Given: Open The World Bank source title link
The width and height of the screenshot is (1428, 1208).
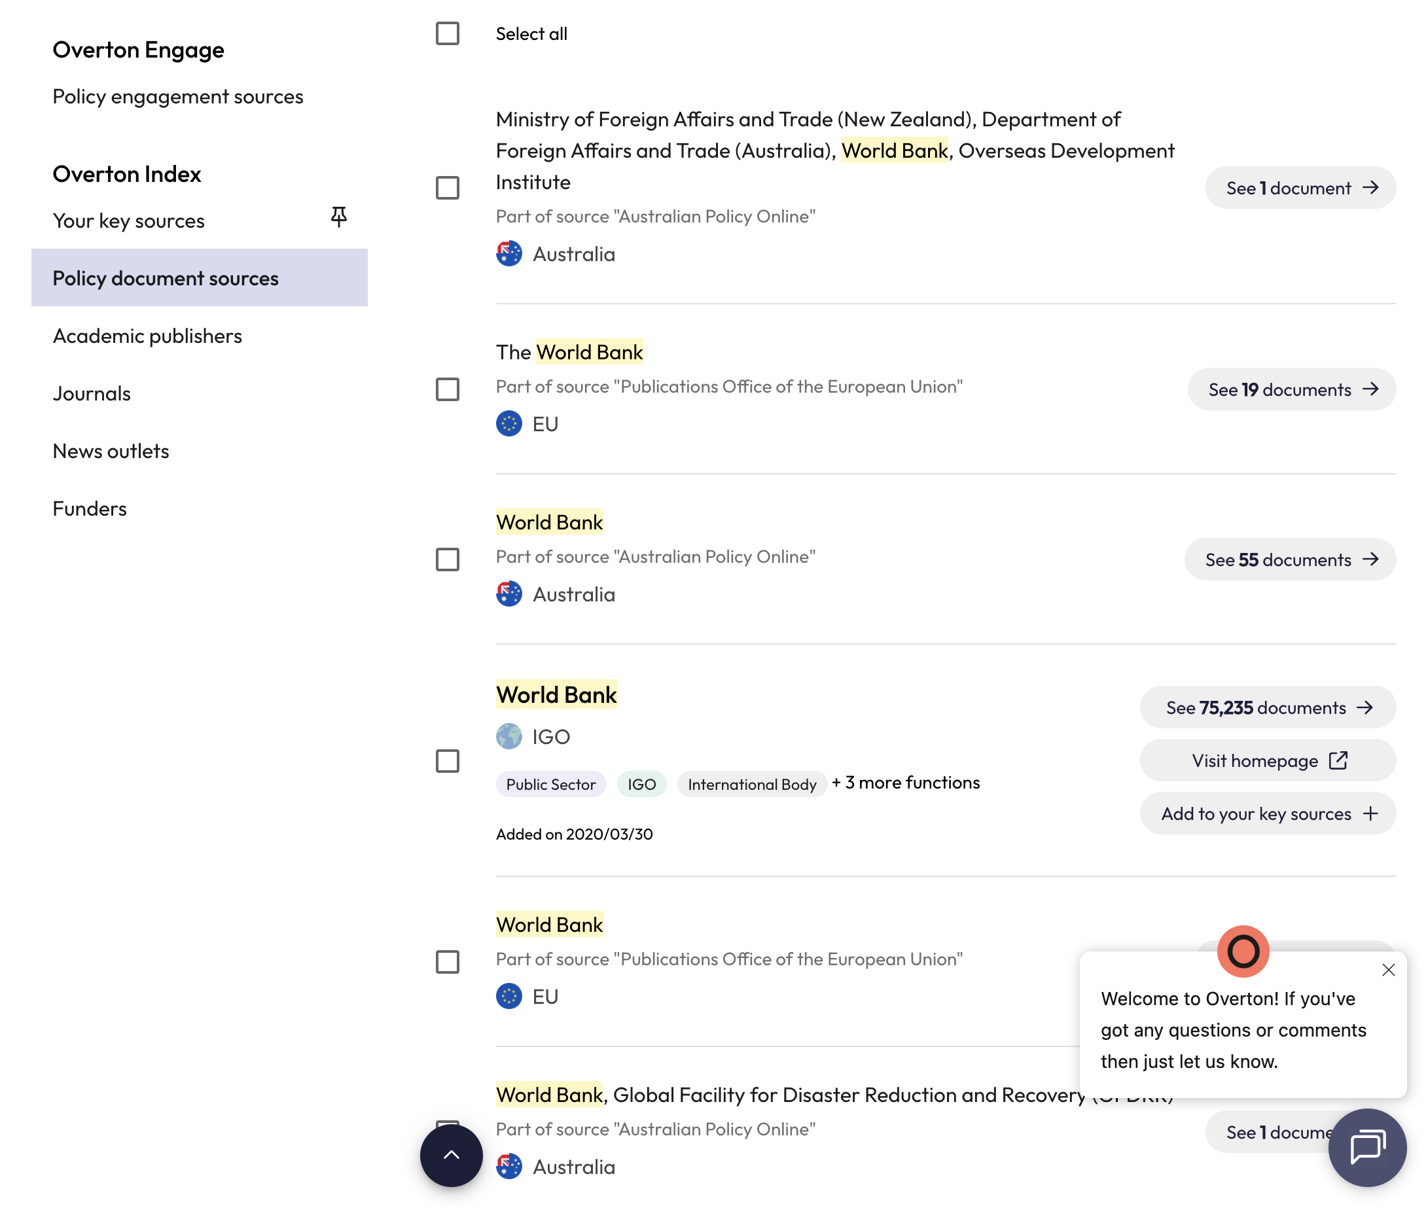Looking at the screenshot, I should 569,352.
